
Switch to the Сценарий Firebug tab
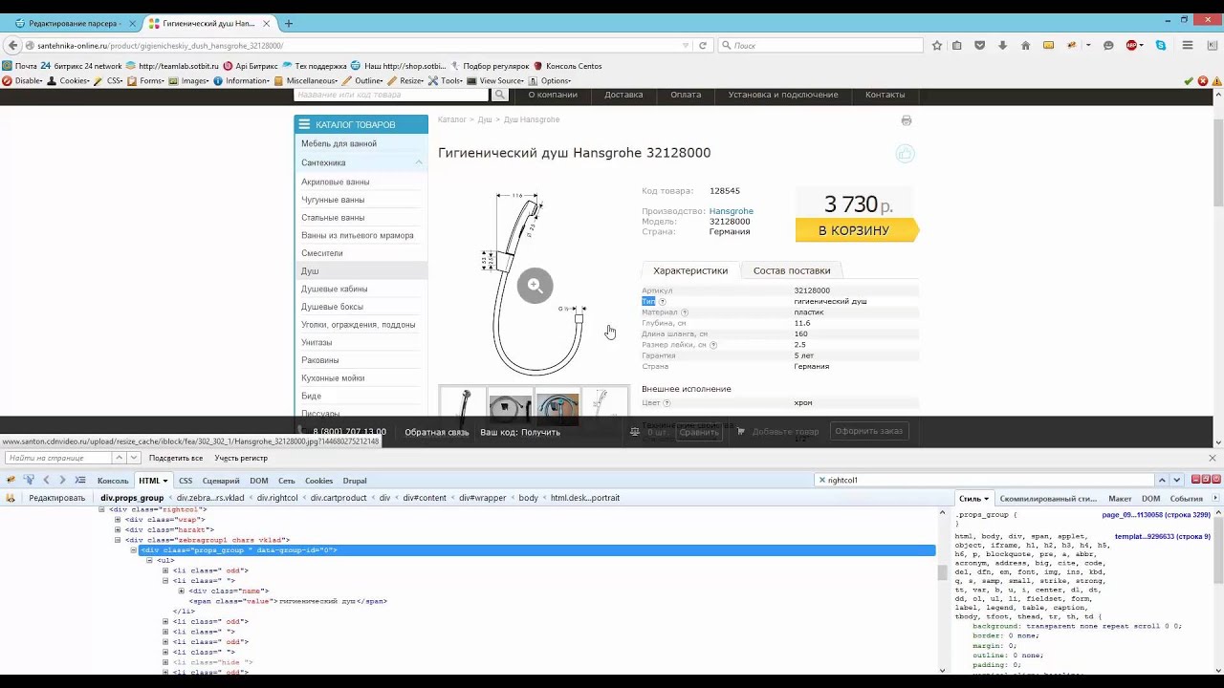(221, 481)
